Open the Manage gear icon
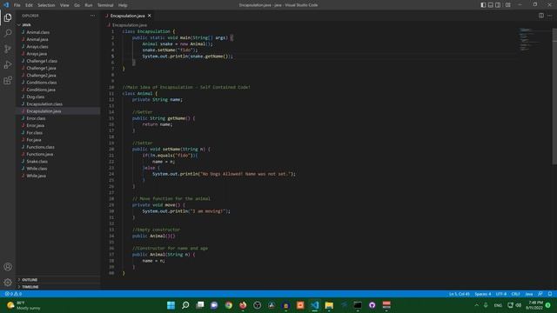 (x=8, y=283)
